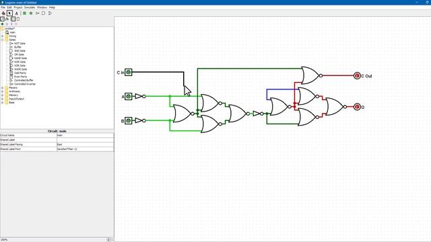
Task: Select the gate driving the Q pin
Action: pos(336,107)
